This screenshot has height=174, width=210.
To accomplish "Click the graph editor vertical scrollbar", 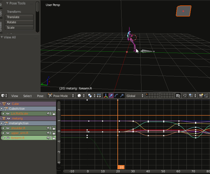I will (x=59, y=135).
